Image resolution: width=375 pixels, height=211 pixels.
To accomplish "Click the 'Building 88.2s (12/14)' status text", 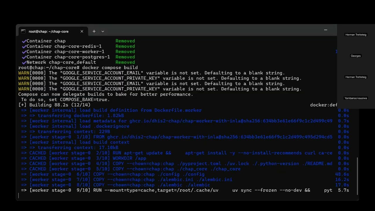I will coord(60,105).
